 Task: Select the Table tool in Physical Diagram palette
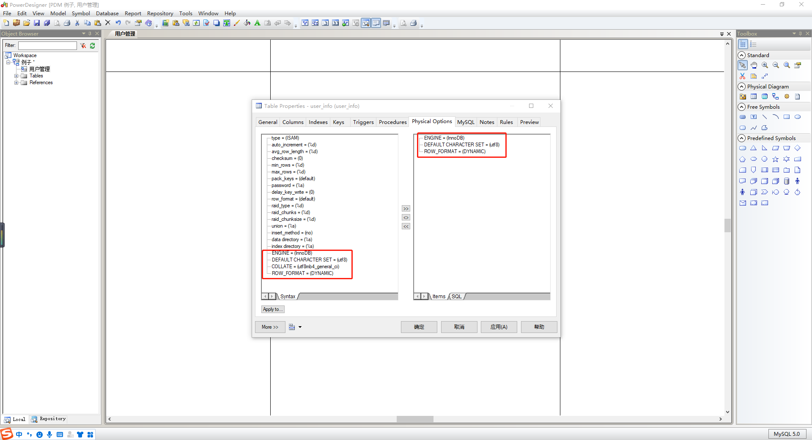pyautogui.click(x=754, y=96)
